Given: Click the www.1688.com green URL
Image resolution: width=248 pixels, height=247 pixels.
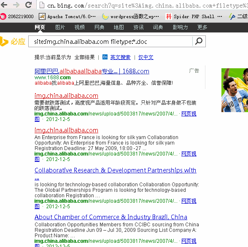Looking at the screenshot, I should (x=52, y=78).
